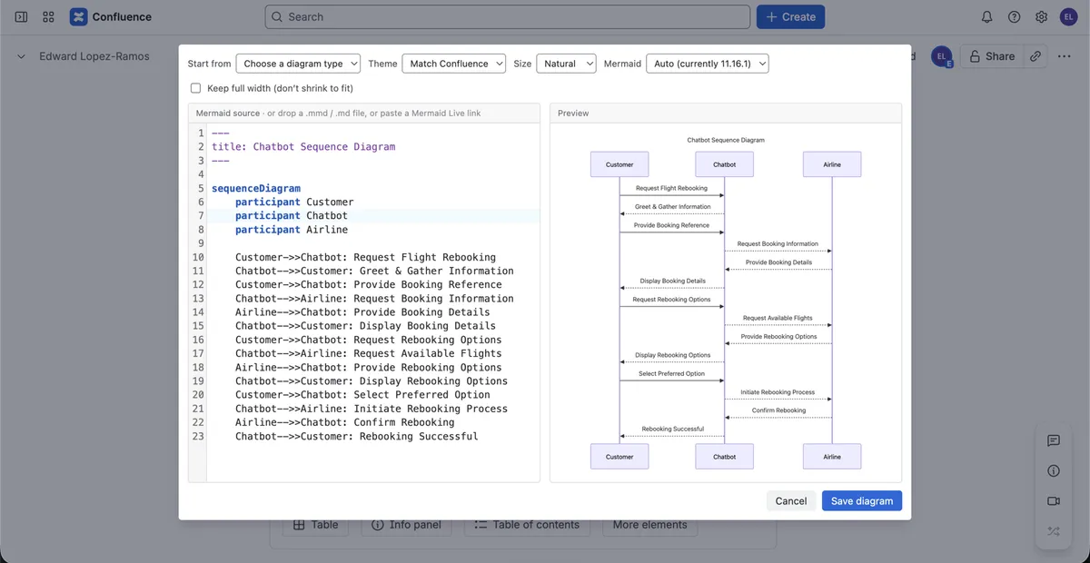
Task: Open the app switcher grid icon
Action: (48, 16)
